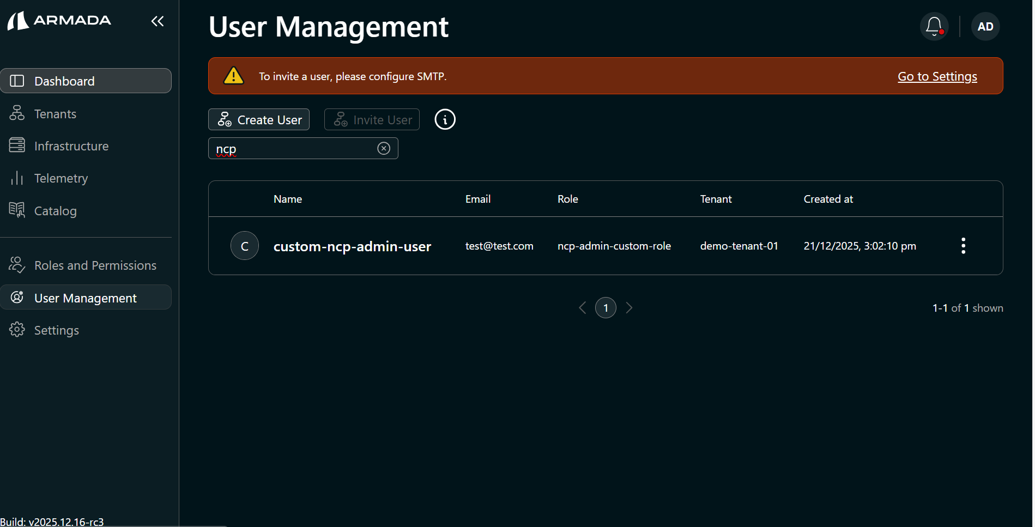Click the Roles and Permissions icon
This screenshot has height=527, width=1035.
pyautogui.click(x=17, y=265)
